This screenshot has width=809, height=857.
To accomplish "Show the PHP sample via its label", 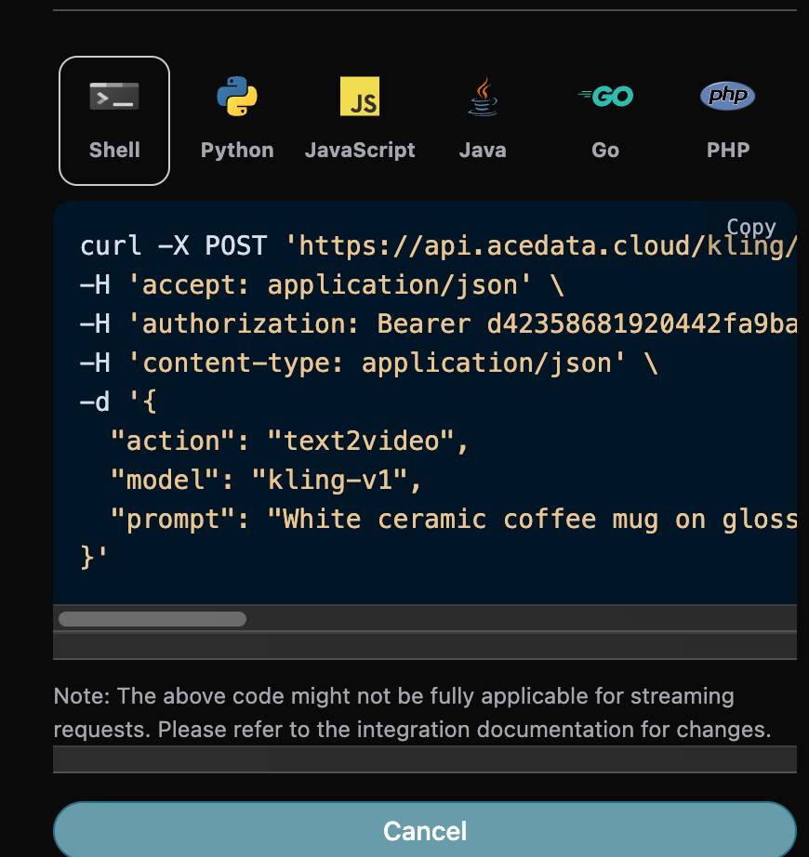I will [727, 151].
